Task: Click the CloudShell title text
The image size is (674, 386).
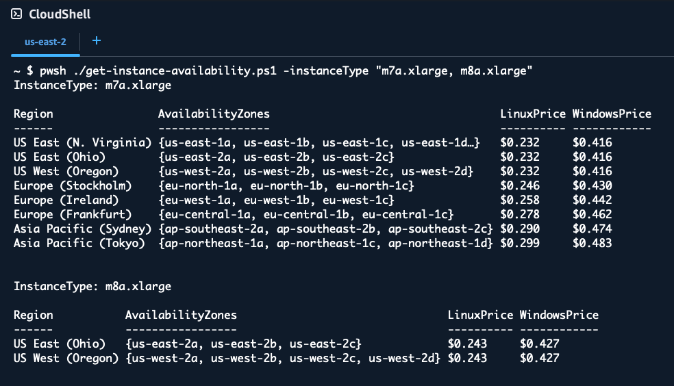Action: [60, 14]
